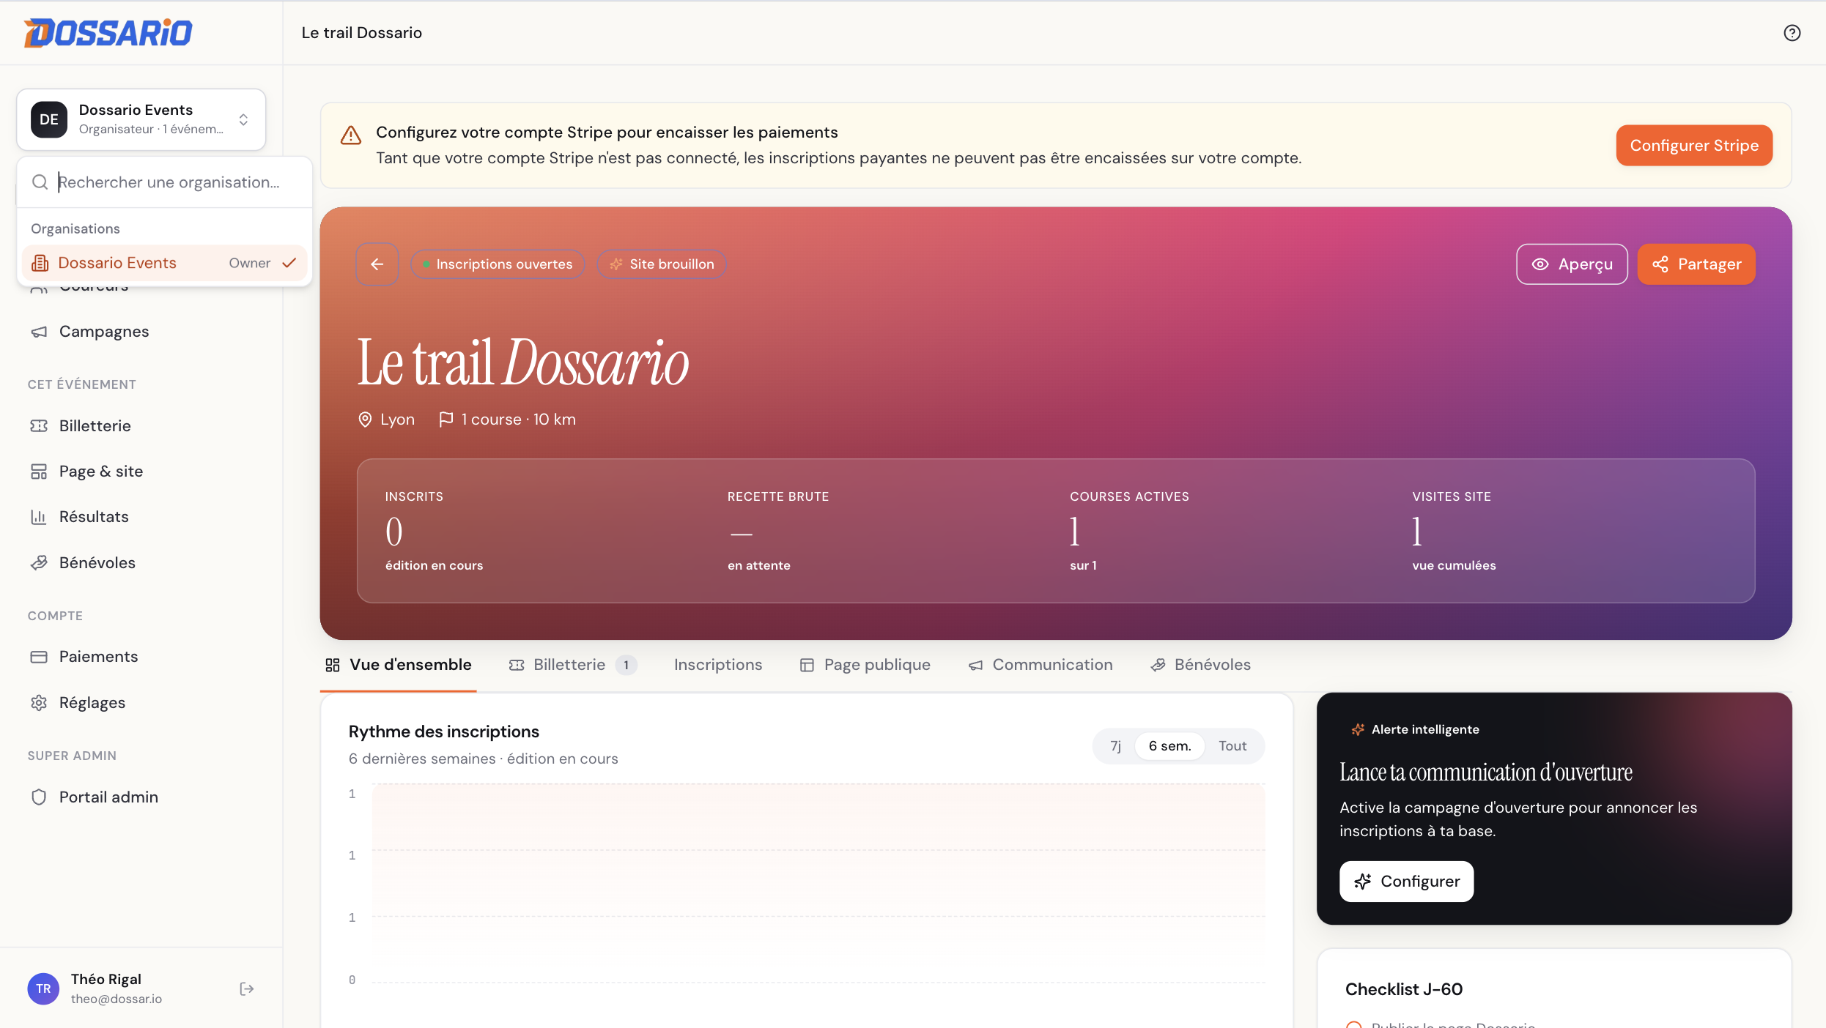This screenshot has width=1826, height=1028.
Task: Click the Paiements credit card icon
Action: point(39,657)
